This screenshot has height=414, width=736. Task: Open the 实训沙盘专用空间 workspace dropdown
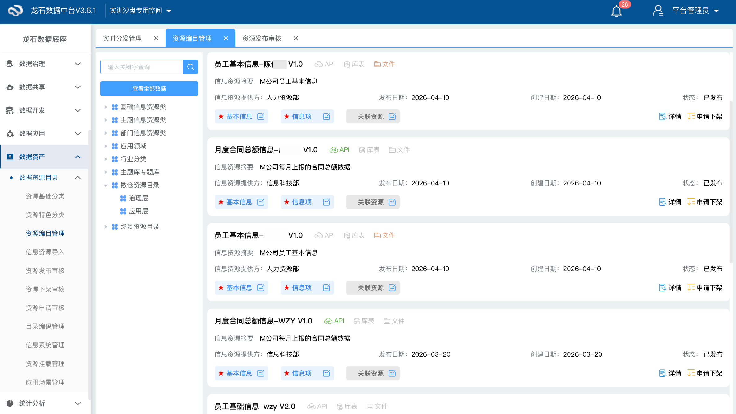(169, 10)
